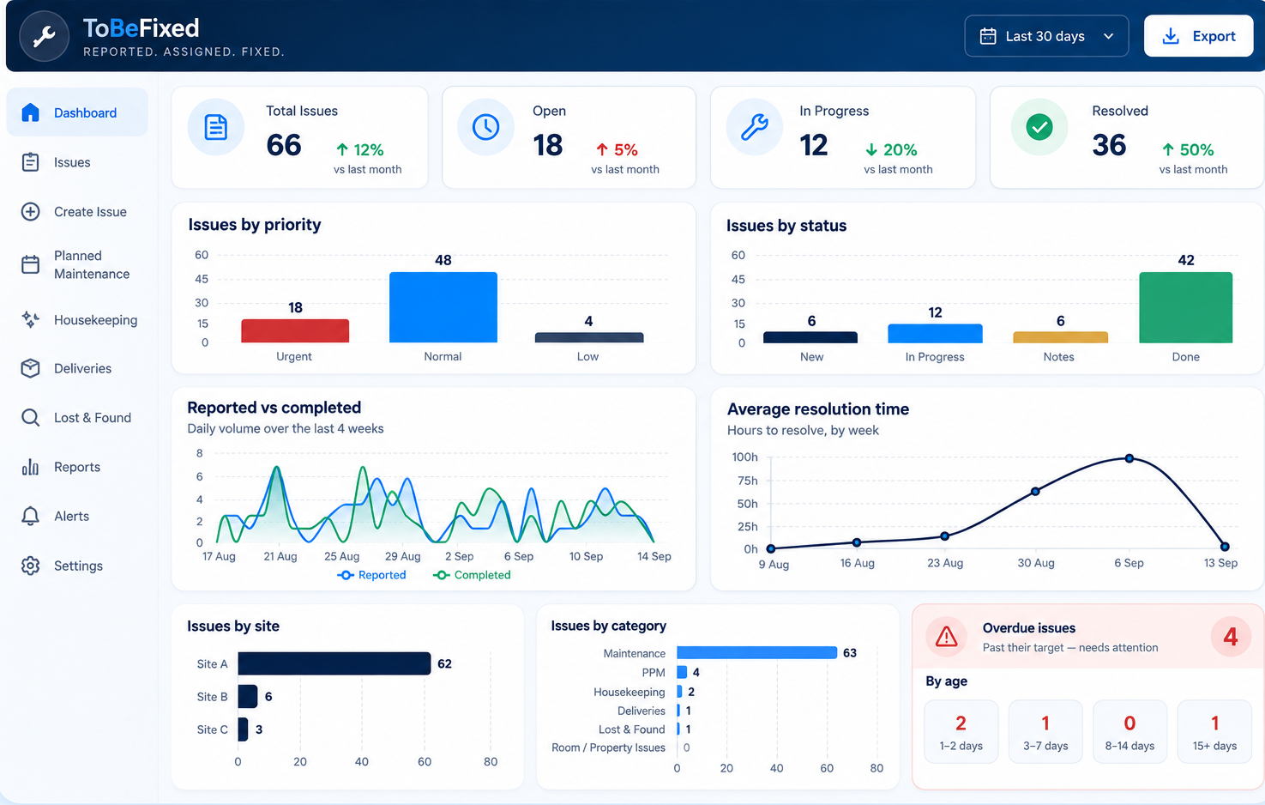Go to the Dashboard menu item
The width and height of the screenshot is (1265, 805).
pos(77,112)
